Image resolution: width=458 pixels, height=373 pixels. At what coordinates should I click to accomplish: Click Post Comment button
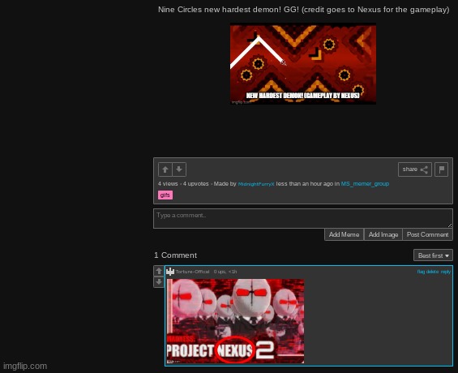[x=428, y=234]
